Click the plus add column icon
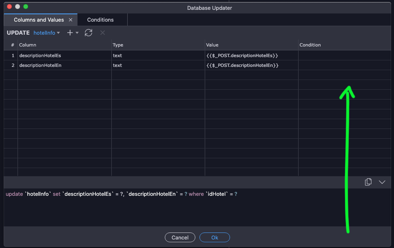This screenshot has width=394, height=248. pyautogui.click(x=70, y=33)
